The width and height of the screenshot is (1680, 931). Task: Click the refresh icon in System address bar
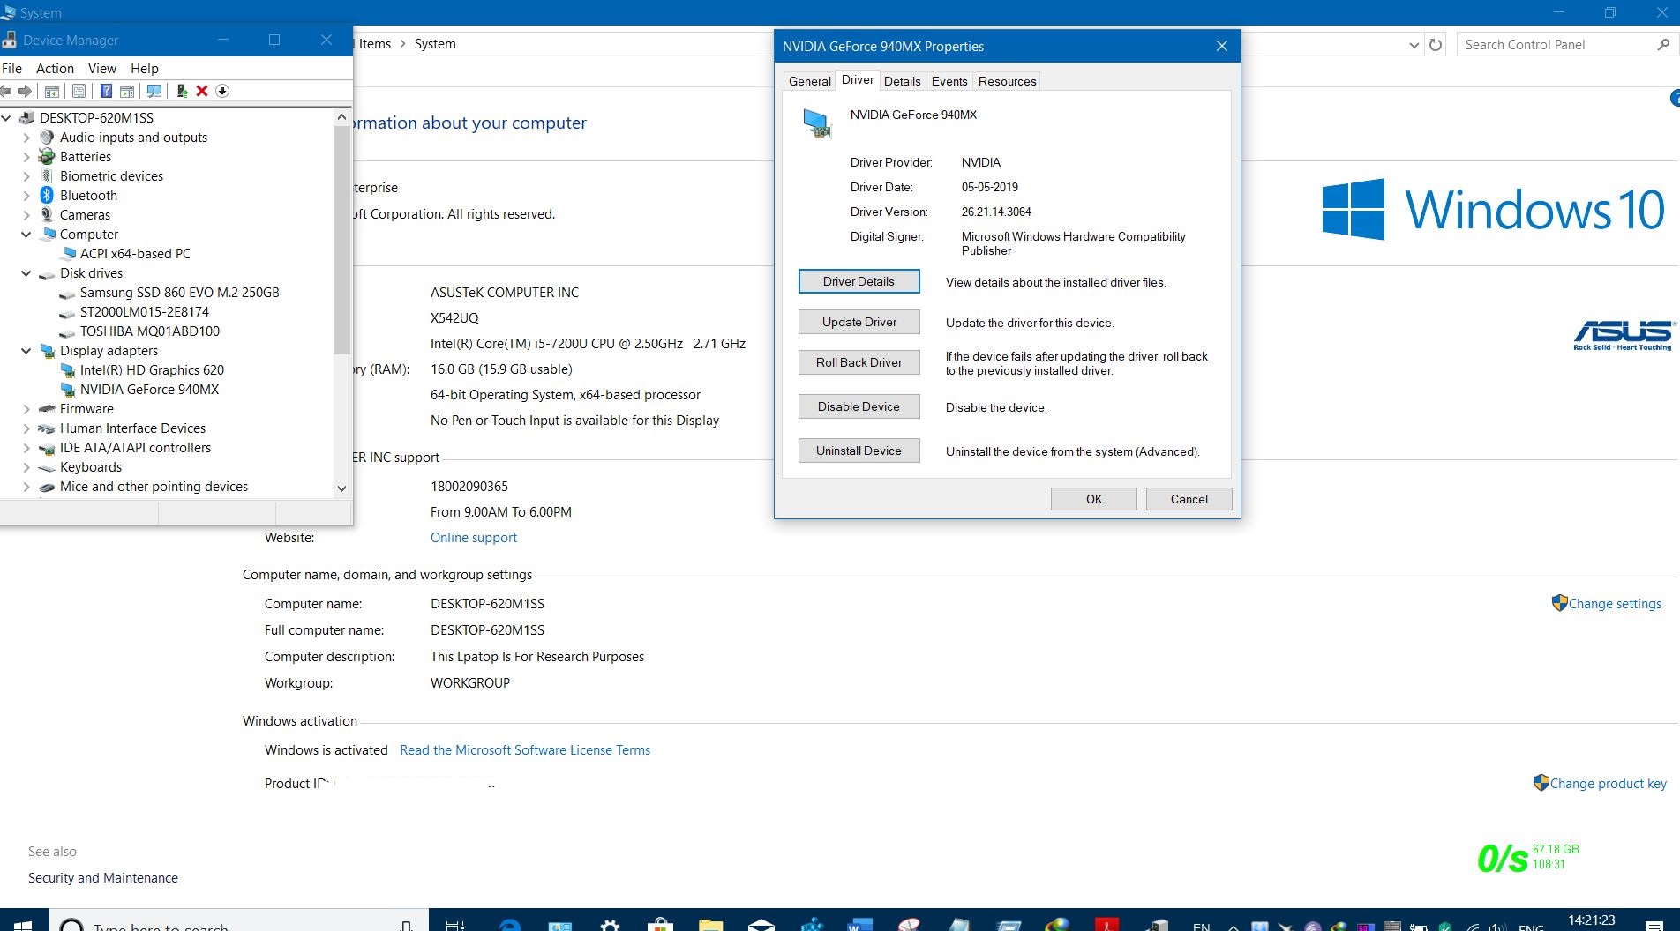pos(1436,44)
